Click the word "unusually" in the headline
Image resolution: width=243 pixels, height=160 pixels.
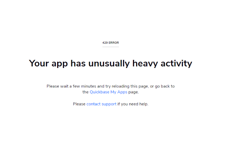(109, 63)
